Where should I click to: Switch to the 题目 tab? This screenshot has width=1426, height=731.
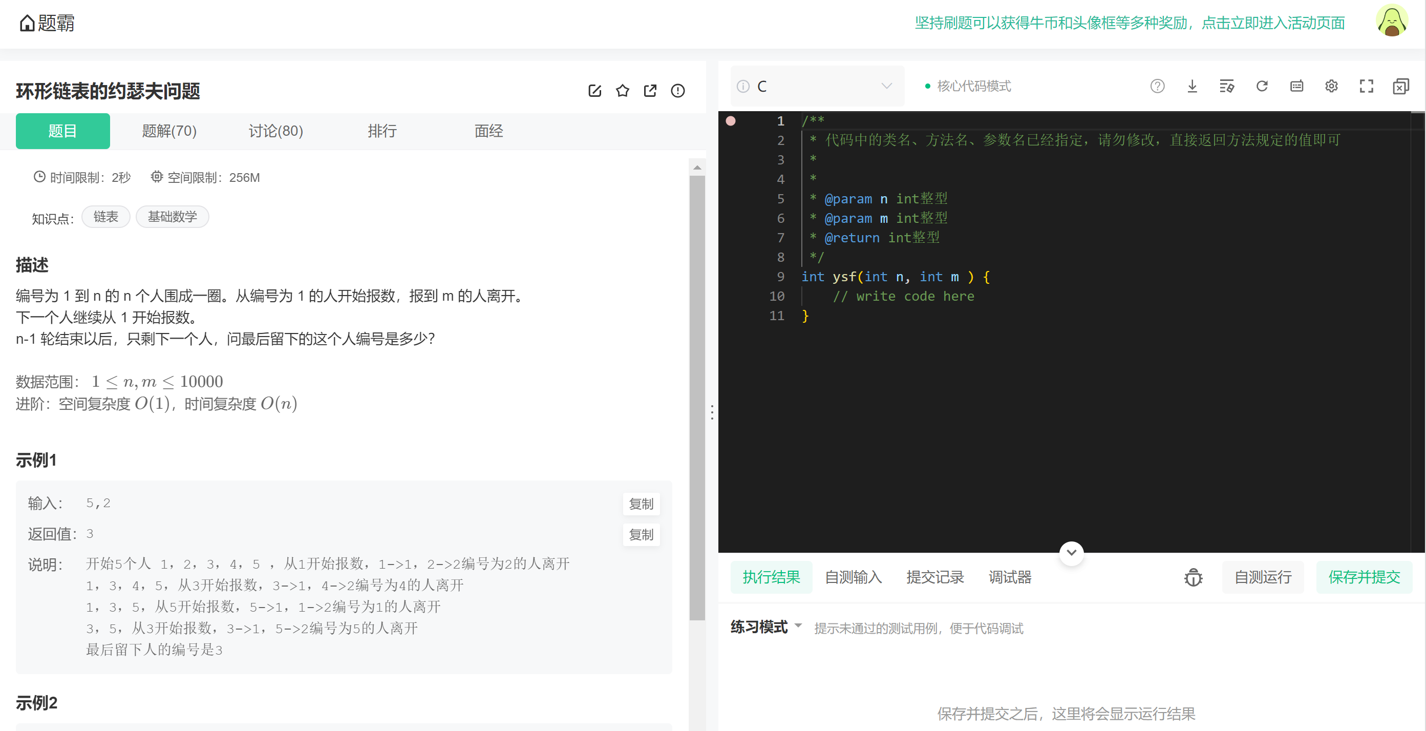pyautogui.click(x=62, y=131)
